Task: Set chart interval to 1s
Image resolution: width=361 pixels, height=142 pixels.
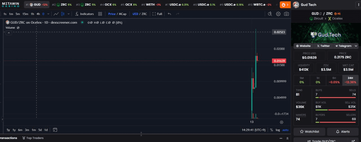Action: (5, 14)
